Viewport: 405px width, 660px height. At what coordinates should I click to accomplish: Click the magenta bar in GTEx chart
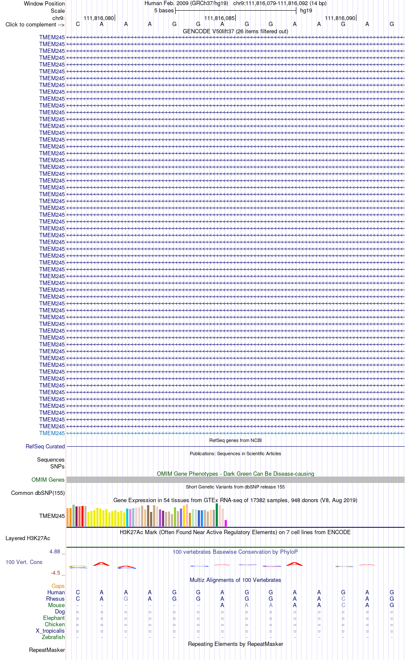point(226,523)
